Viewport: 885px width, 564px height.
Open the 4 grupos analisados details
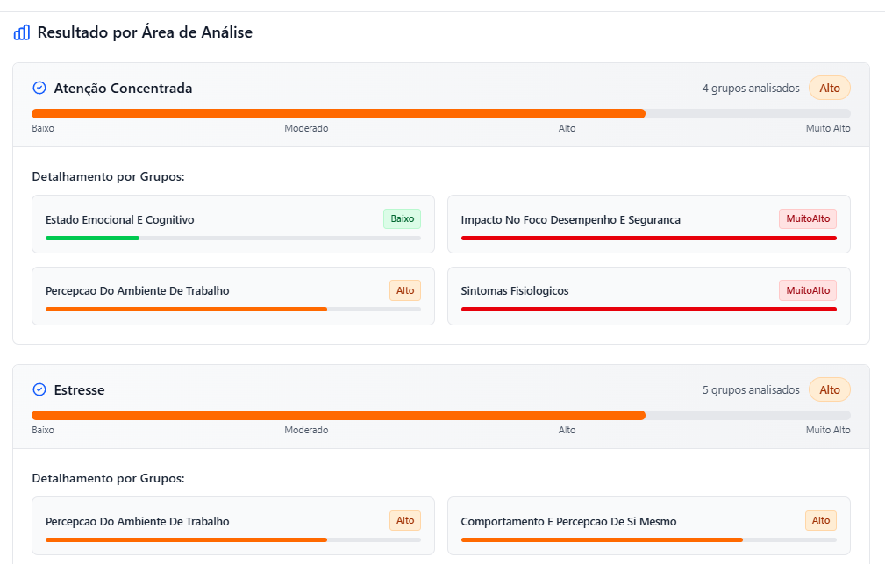(x=752, y=88)
